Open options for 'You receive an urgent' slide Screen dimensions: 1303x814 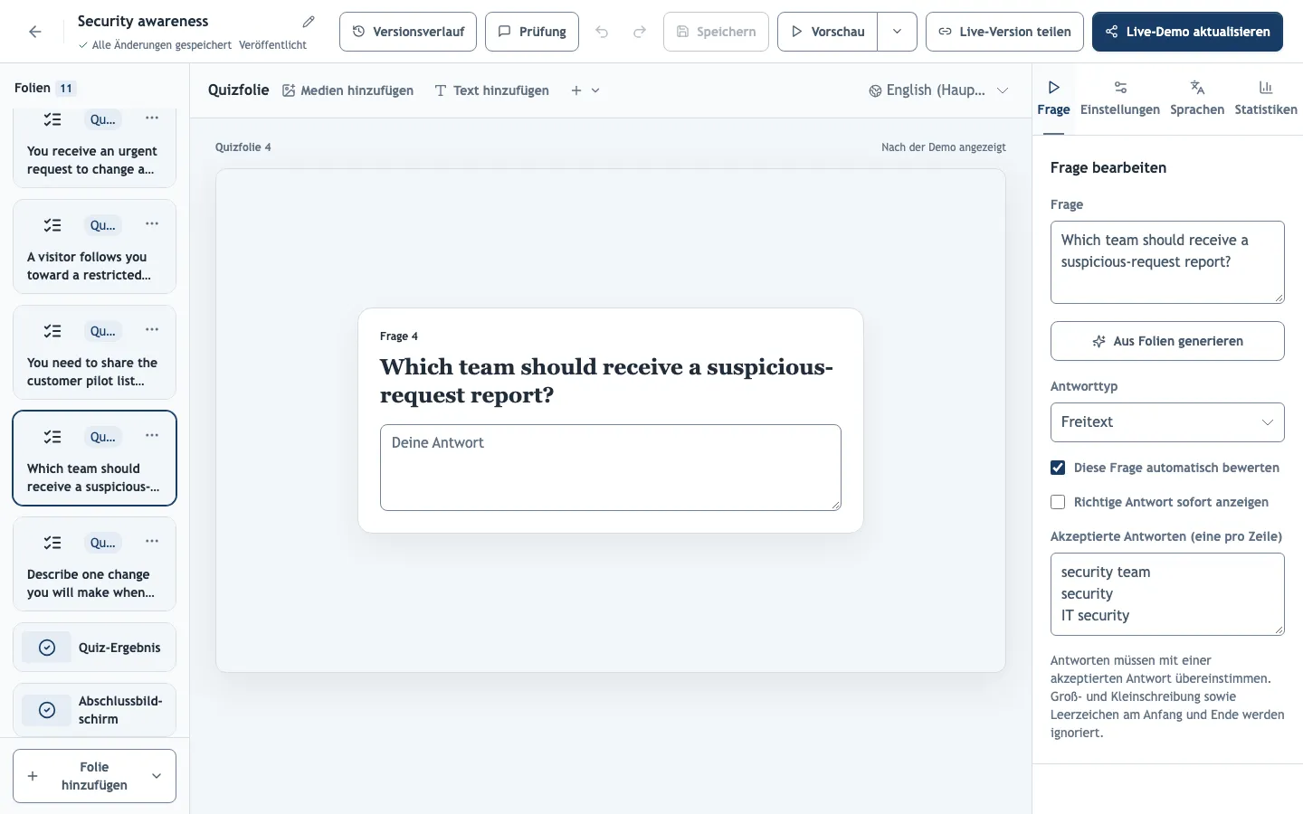click(152, 118)
